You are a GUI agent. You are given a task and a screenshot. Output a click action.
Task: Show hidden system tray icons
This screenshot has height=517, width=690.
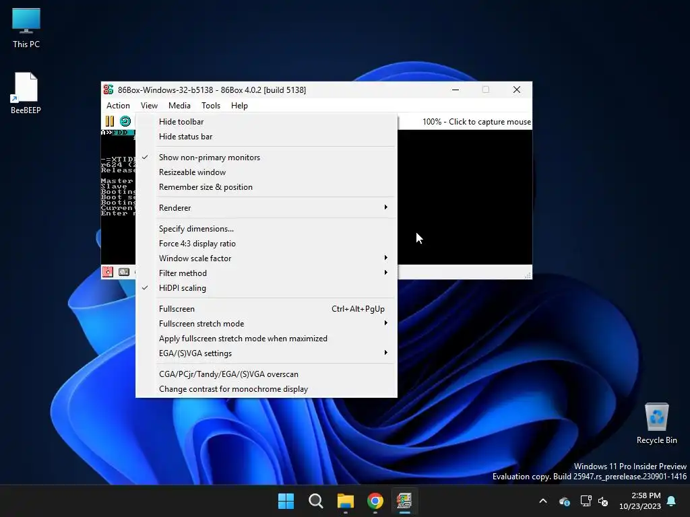[543, 501]
